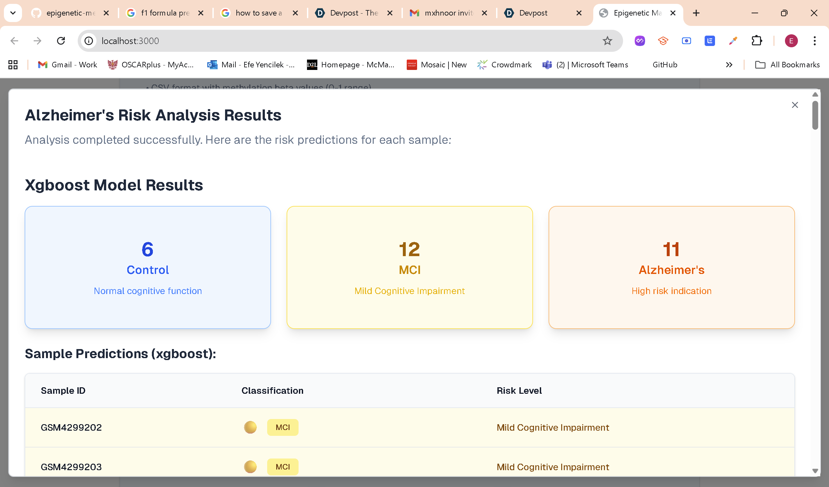
Task: Click the yellow MCI badge for GSM4299202
Action: tap(283, 427)
